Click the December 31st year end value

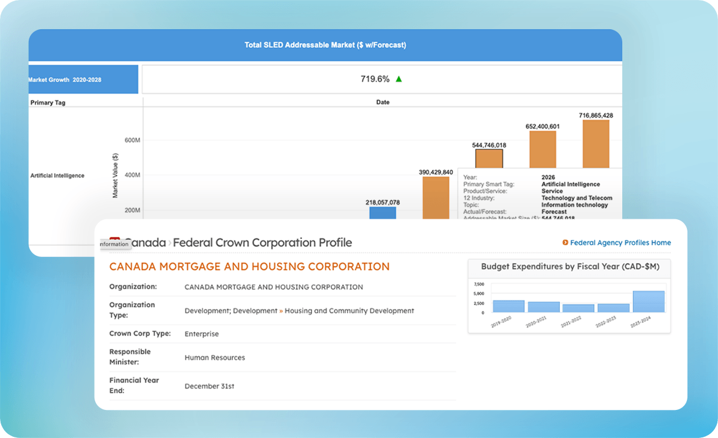click(209, 387)
